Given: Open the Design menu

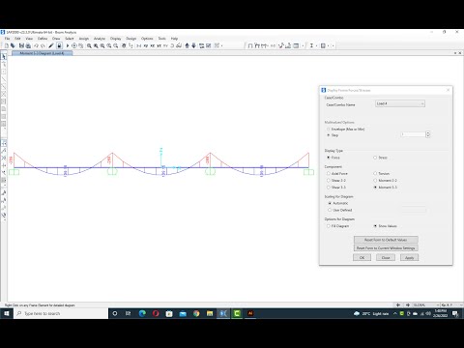Looking at the screenshot, I should tap(131, 39).
